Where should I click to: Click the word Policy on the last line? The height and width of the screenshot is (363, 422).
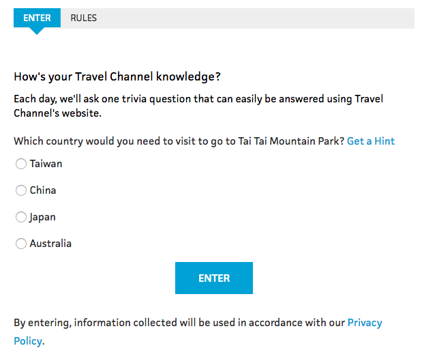[x=28, y=341]
